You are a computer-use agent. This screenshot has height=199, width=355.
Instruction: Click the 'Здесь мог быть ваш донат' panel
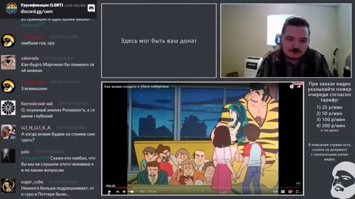[x=159, y=40]
